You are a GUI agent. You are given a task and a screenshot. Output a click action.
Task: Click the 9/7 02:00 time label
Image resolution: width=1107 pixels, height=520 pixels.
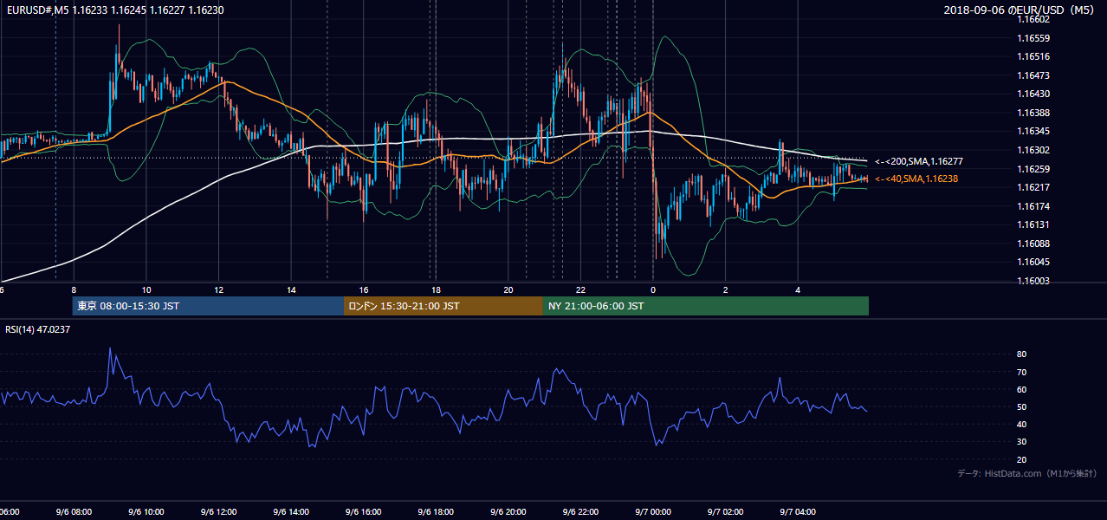point(726,512)
